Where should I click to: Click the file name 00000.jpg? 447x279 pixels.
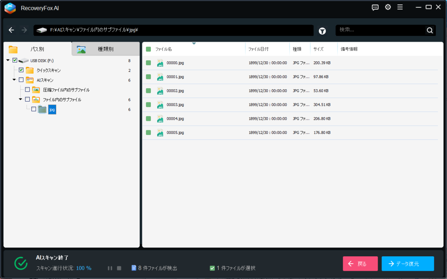pos(175,63)
